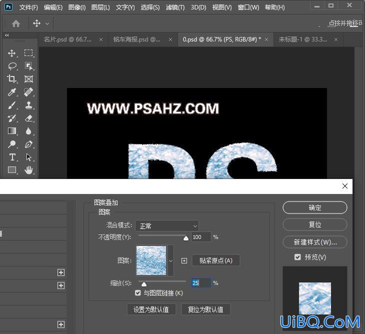
Task: Go to the Home screen icon
Action: point(16,23)
